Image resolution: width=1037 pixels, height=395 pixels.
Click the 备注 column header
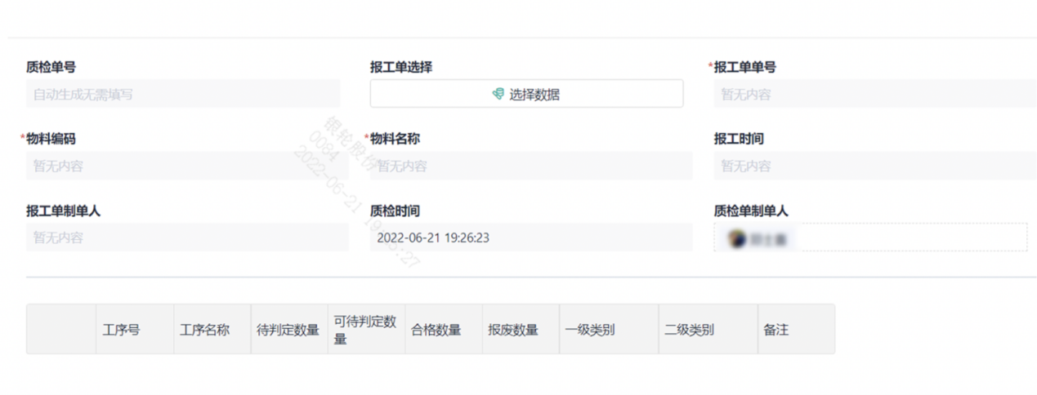tap(776, 330)
